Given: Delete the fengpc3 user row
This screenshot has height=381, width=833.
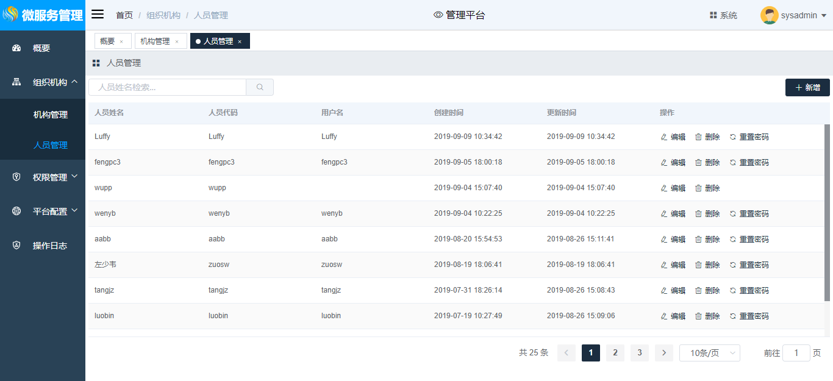Looking at the screenshot, I should [707, 163].
